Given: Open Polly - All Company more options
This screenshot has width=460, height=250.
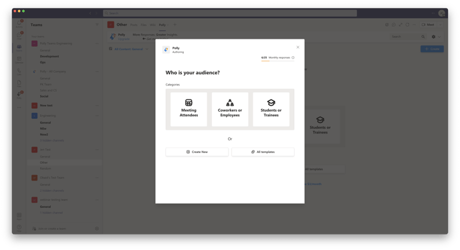Looking at the screenshot, I should click(x=97, y=72).
